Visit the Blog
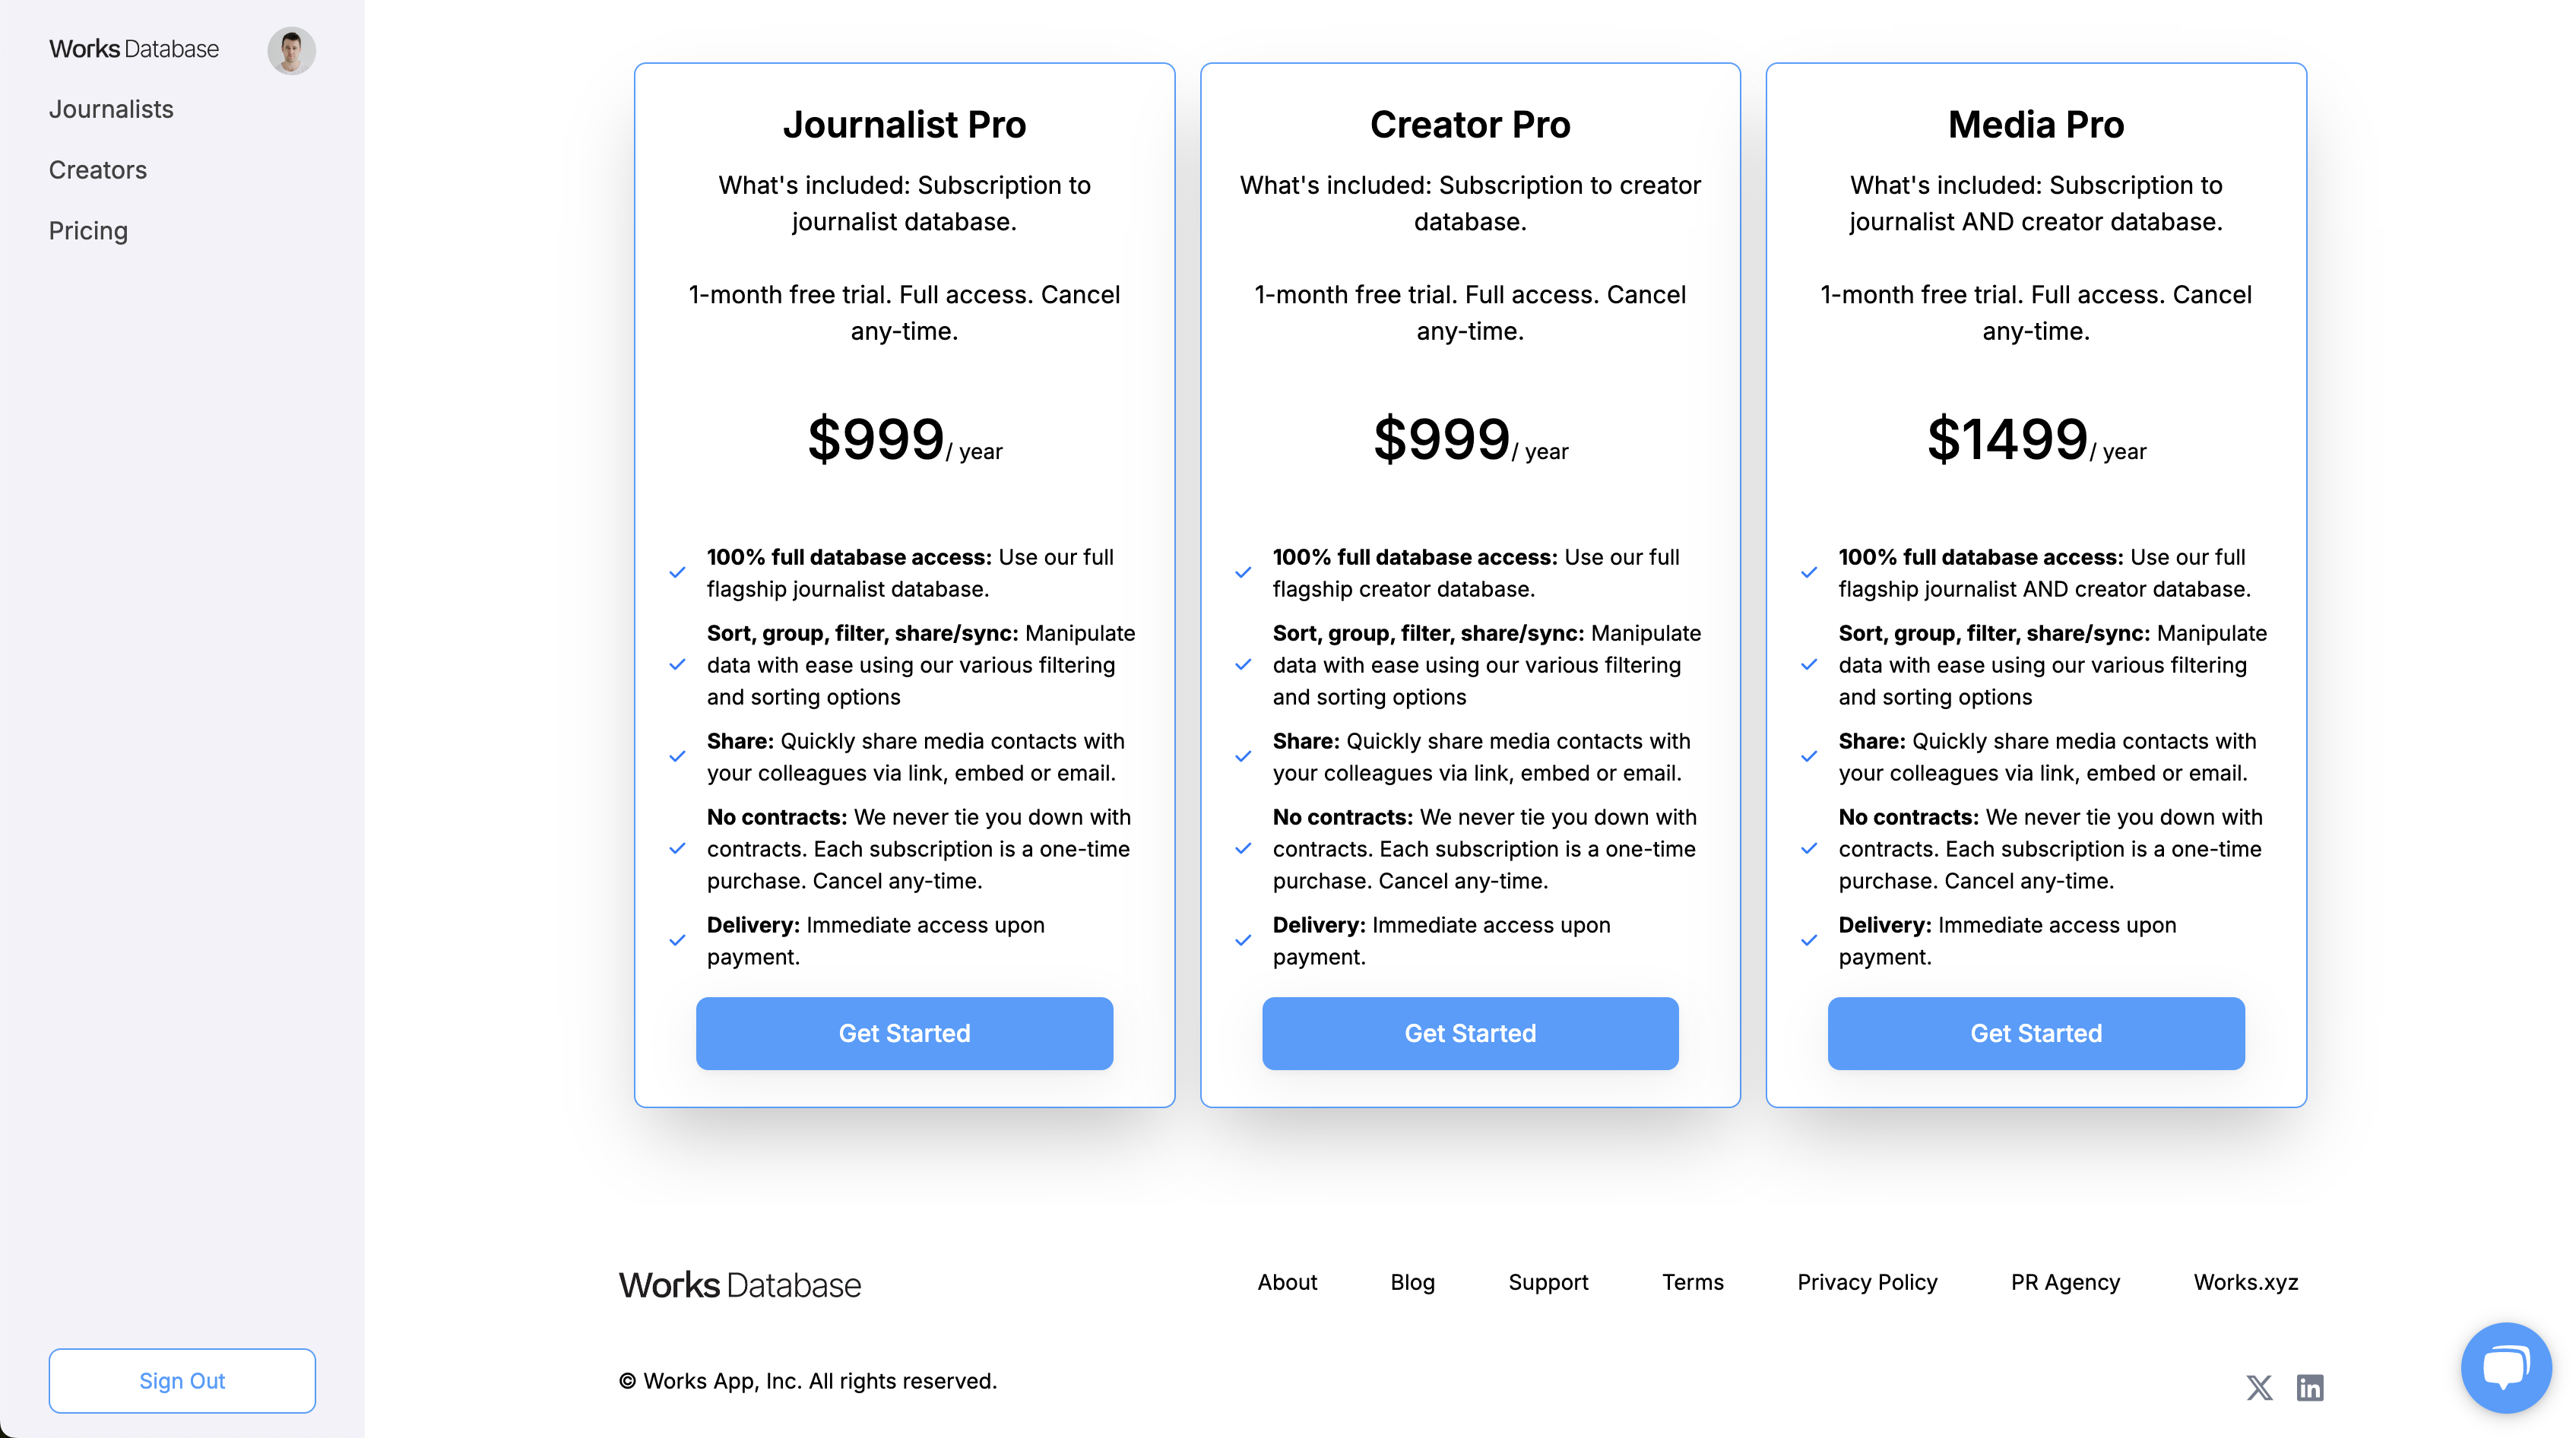The width and height of the screenshot is (2576, 1438). tap(1412, 1282)
